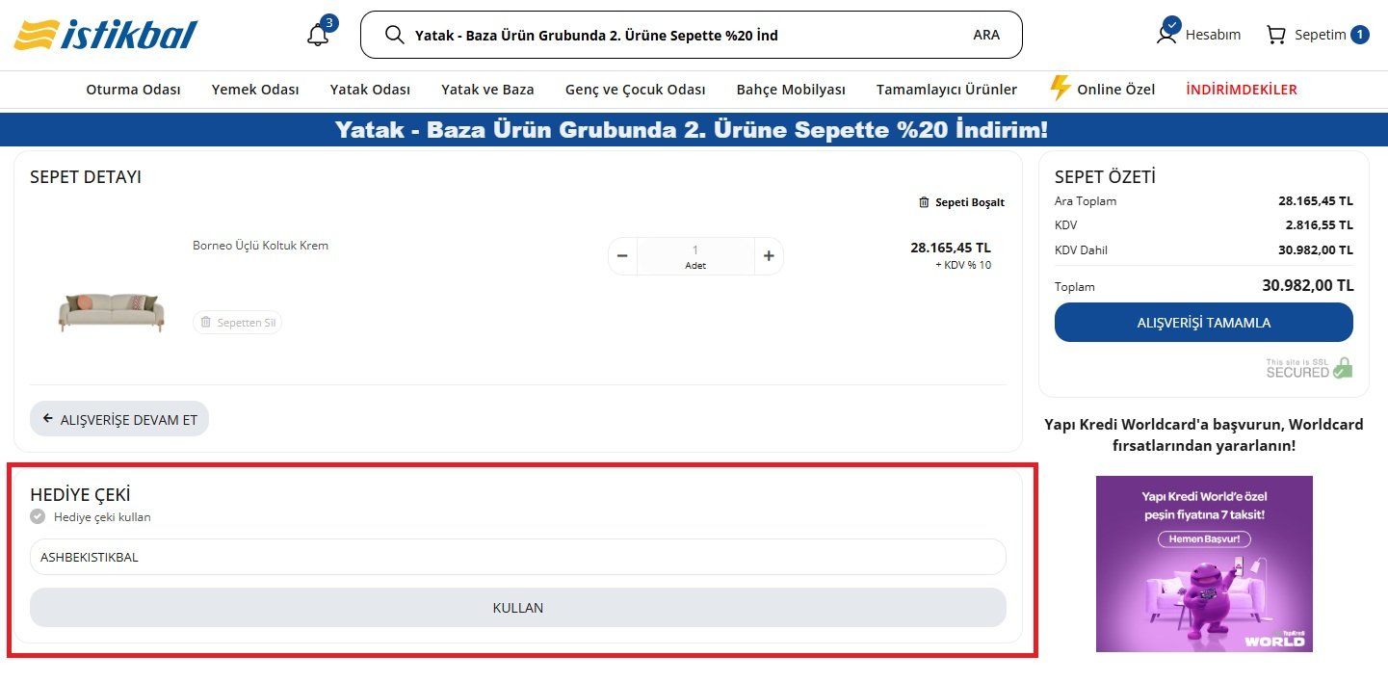Click the Borneo Üçlü Koltuk Krem title
The image size is (1388, 682).
coord(260,246)
